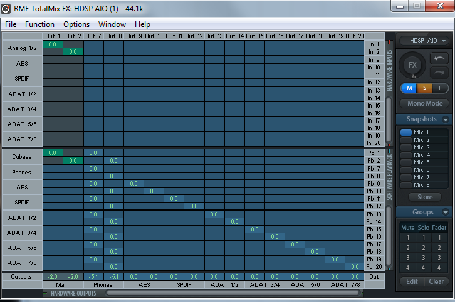This screenshot has height=302, width=455.
Task: Click the Edit groups button
Action: [412, 281]
